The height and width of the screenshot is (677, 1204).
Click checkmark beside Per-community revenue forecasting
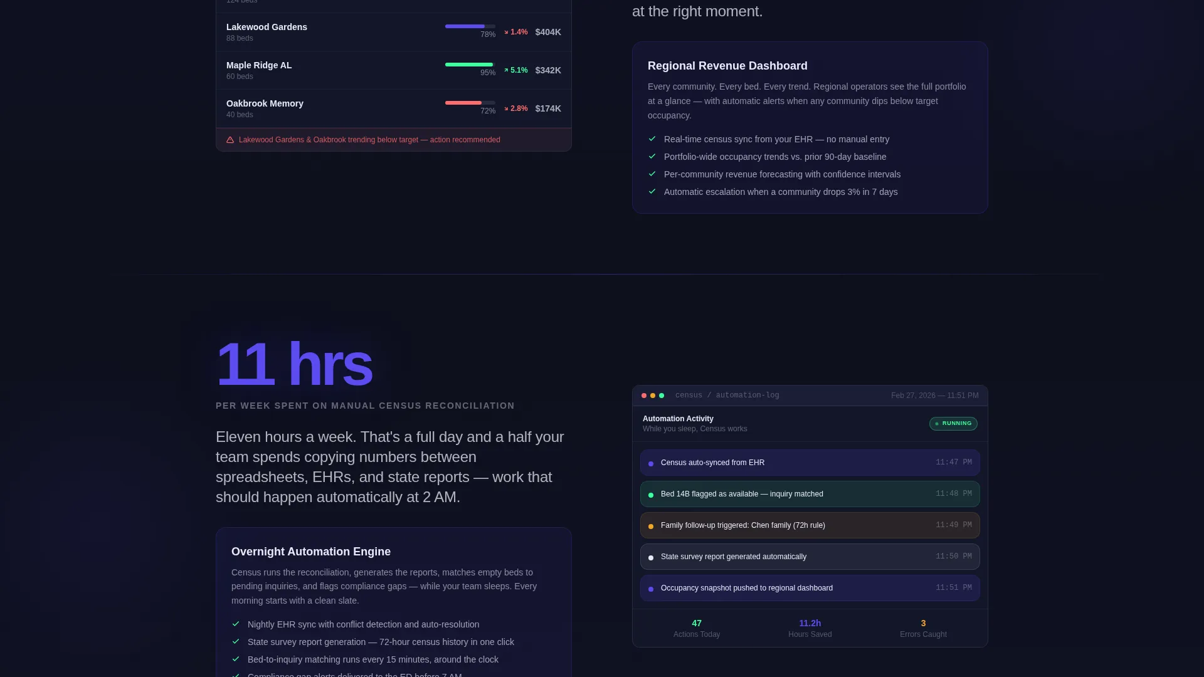[x=652, y=174]
